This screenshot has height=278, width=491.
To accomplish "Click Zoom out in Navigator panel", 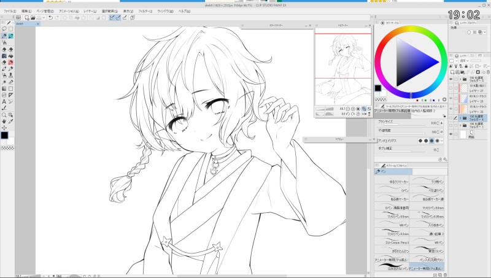I will coord(348,109).
